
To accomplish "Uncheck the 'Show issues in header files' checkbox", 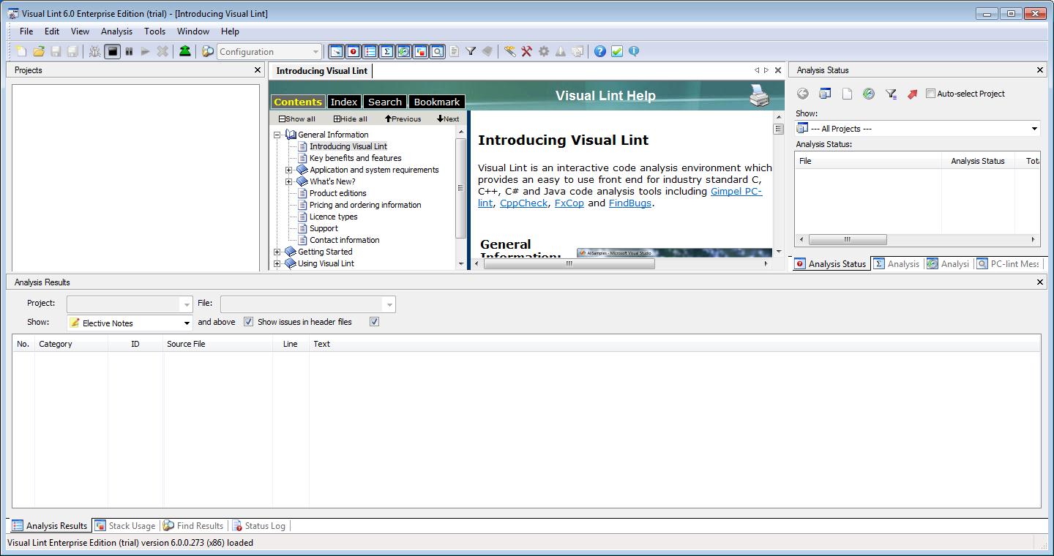I will (x=374, y=322).
